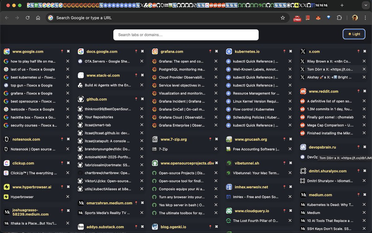Pin the medium.com group
This screenshot has height=233, width=372.
point(358,195)
